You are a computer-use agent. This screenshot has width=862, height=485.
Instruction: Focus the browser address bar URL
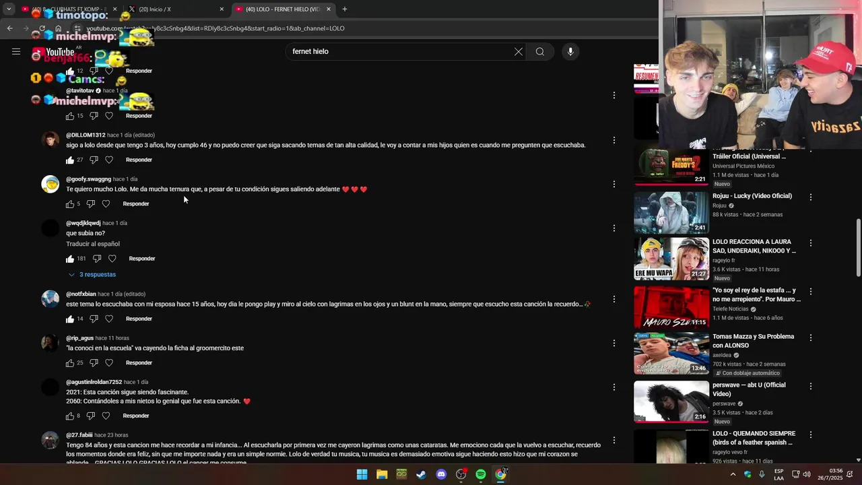coord(215,28)
